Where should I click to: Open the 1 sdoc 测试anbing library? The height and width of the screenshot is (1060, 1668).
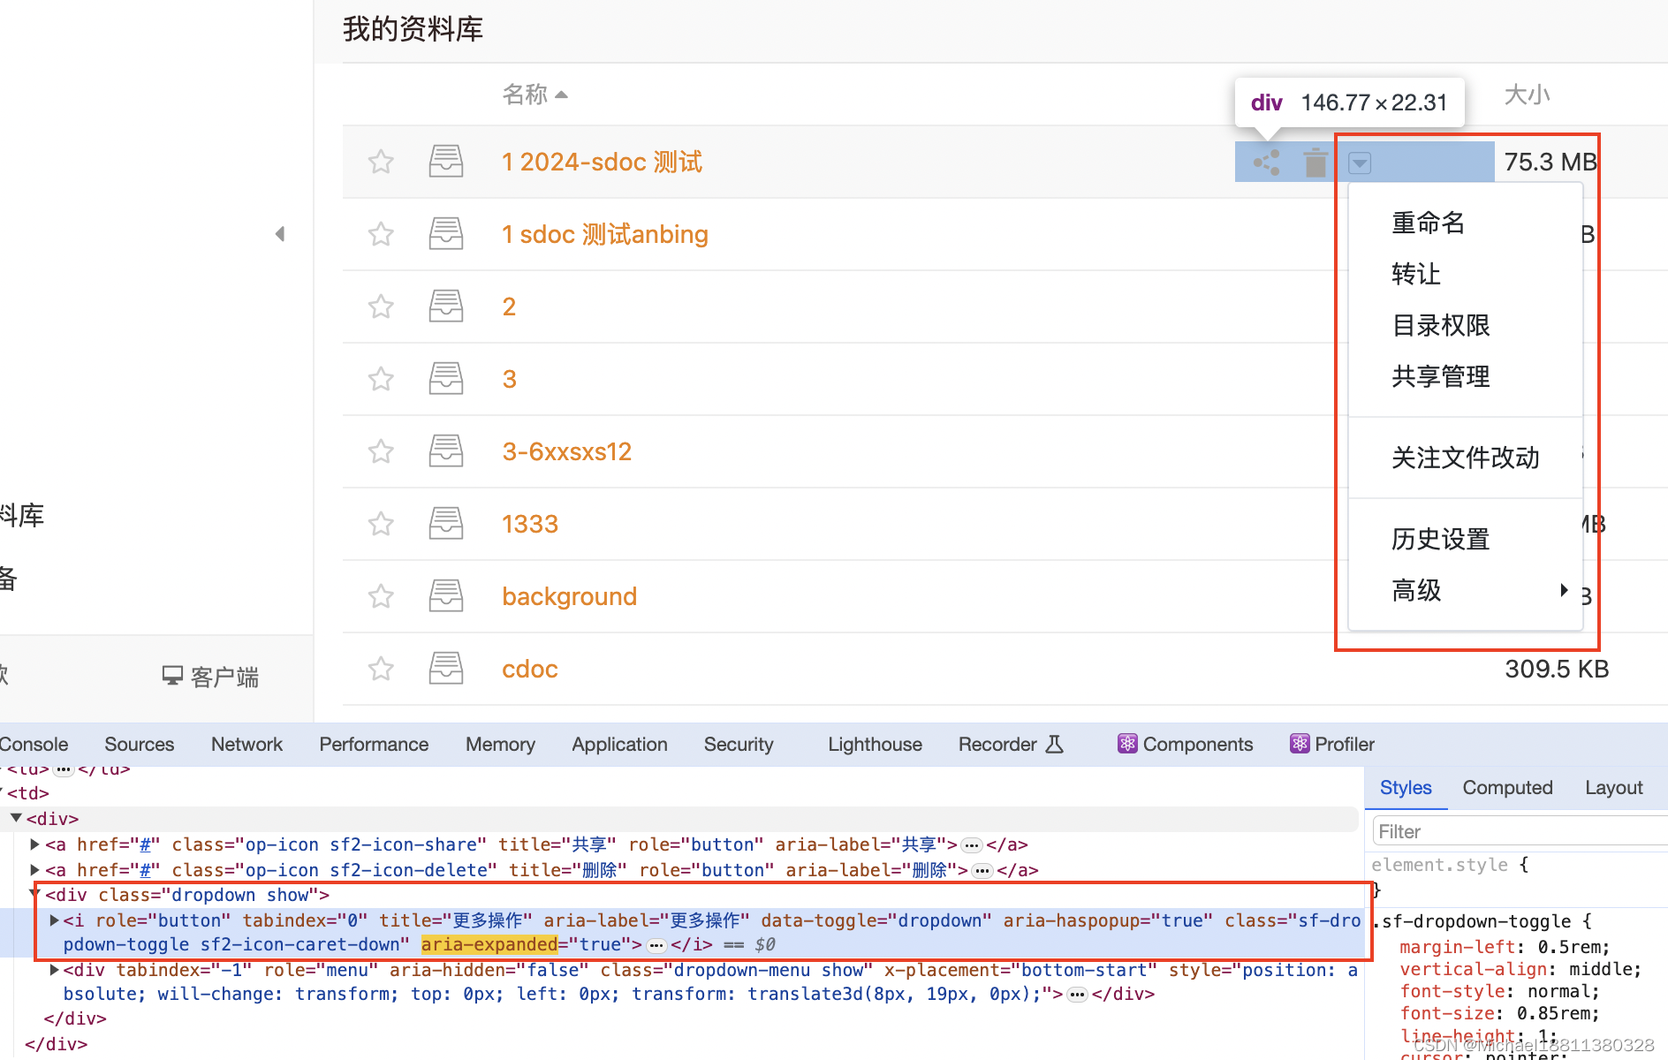click(604, 234)
